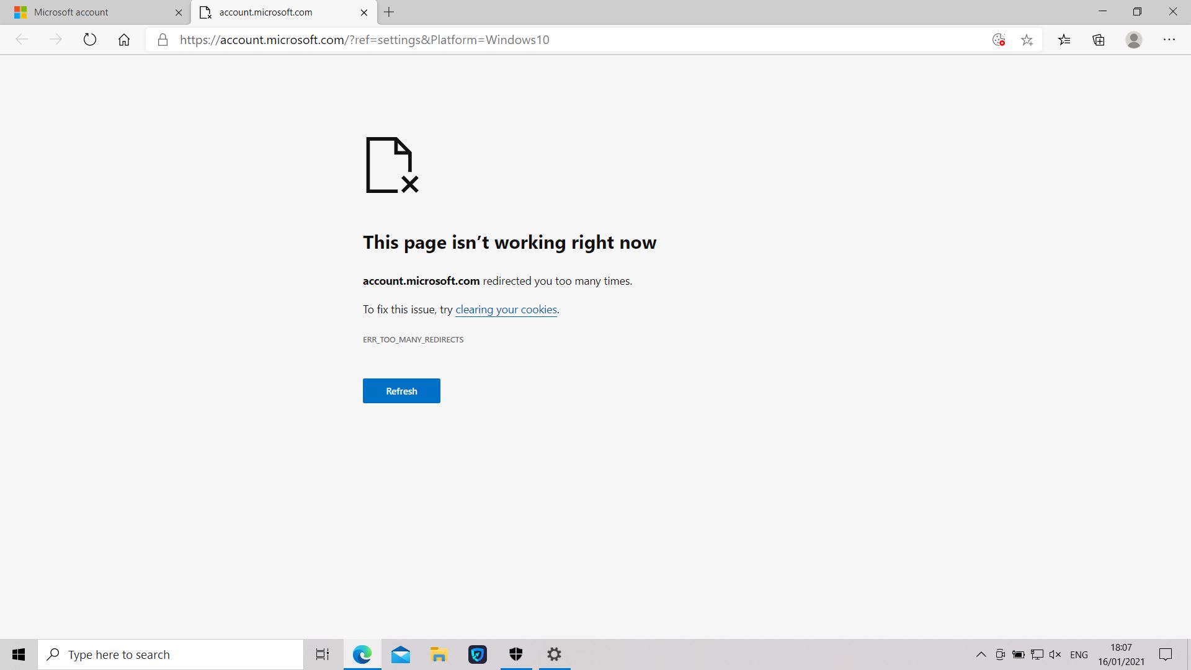Click the muted volume tray icon
This screenshot has width=1191, height=670.
[x=1055, y=654]
